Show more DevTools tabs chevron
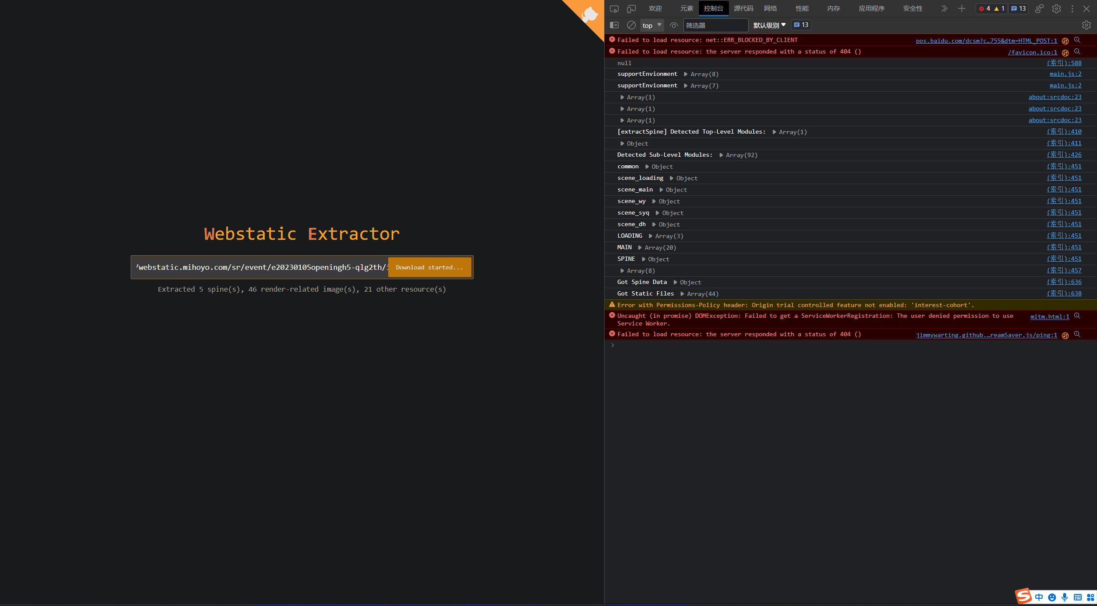This screenshot has width=1097, height=606. click(944, 9)
